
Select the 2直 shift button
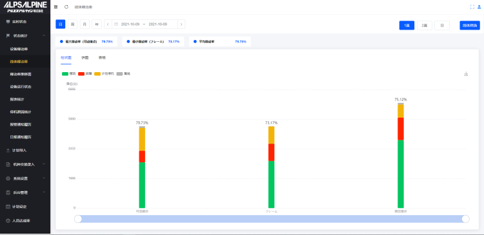click(x=425, y=25)
